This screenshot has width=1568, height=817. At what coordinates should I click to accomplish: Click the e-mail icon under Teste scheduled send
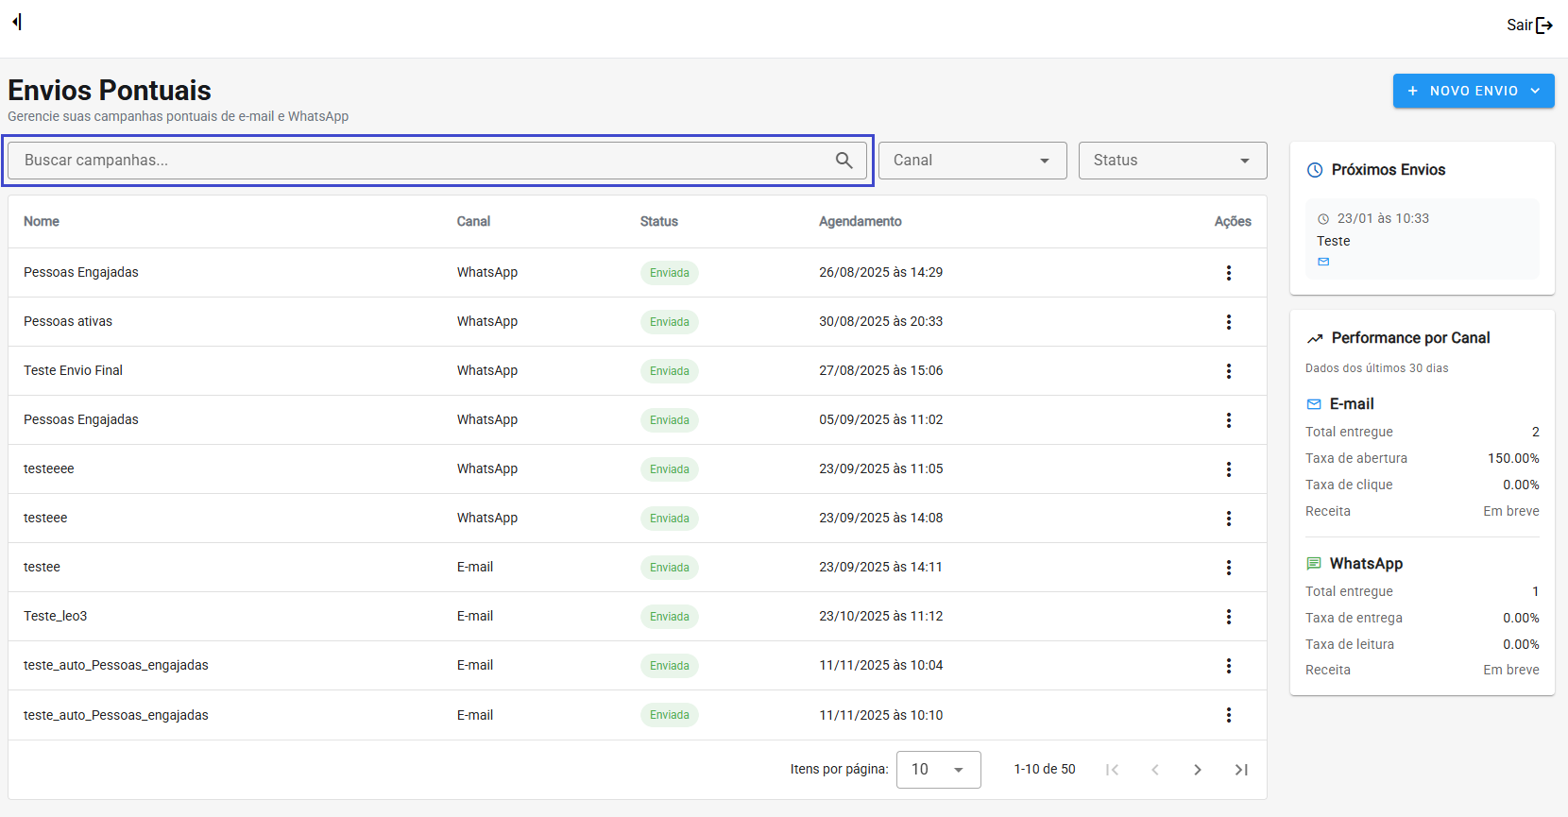point(1323,262)
